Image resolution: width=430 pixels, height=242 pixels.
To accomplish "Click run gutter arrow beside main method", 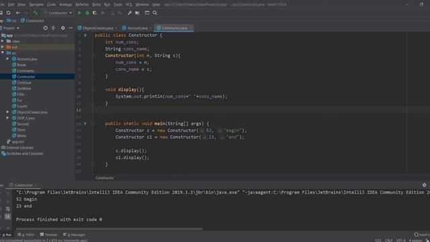I will (x=85, y=124).
